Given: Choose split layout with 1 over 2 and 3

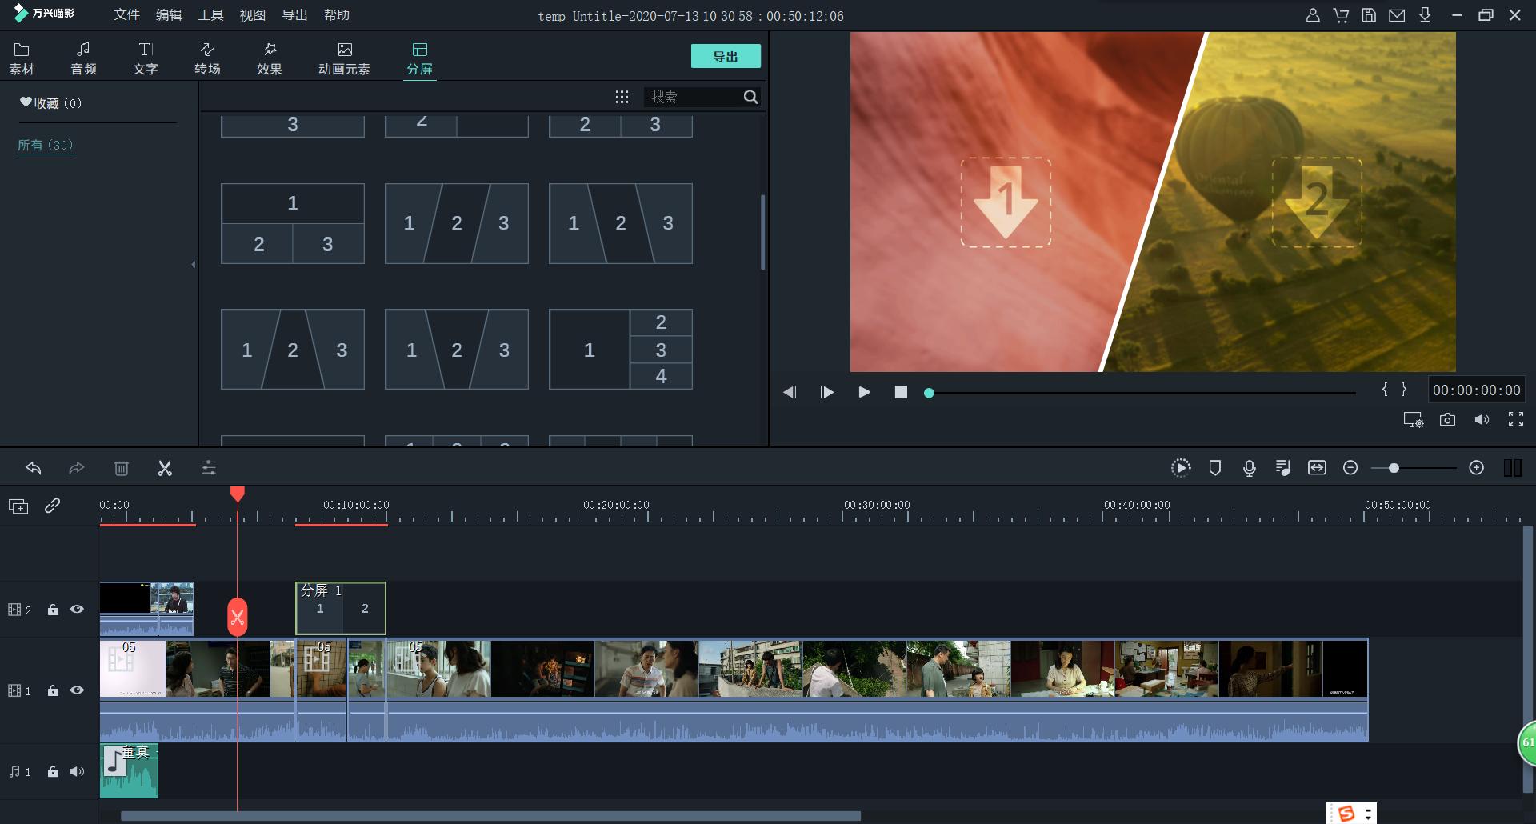Looking at the screenshot, I should point(293,223).
